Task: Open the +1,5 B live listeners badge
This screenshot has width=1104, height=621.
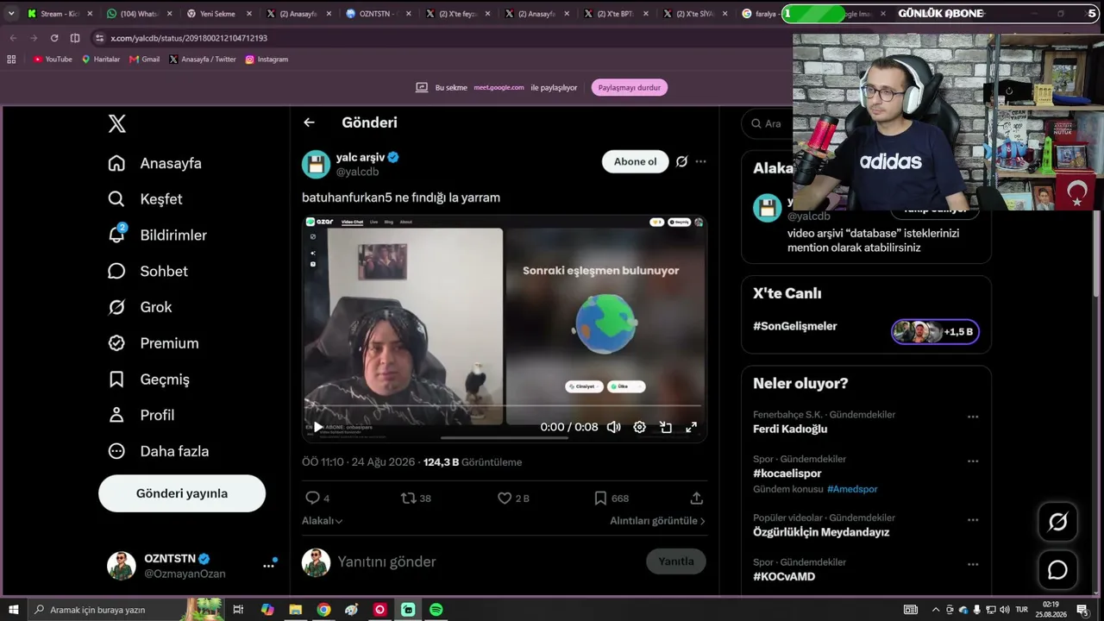Action: point(935,332)
